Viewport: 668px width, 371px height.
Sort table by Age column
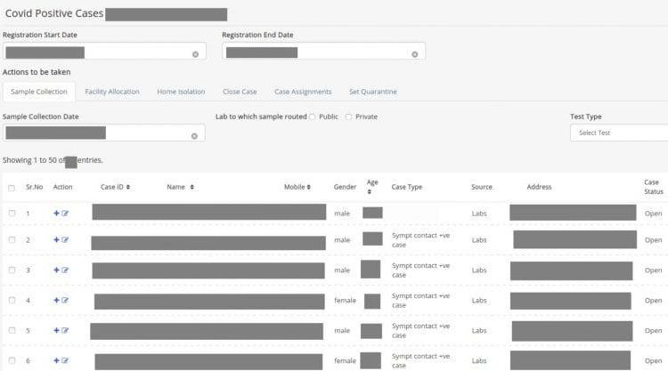370,192
